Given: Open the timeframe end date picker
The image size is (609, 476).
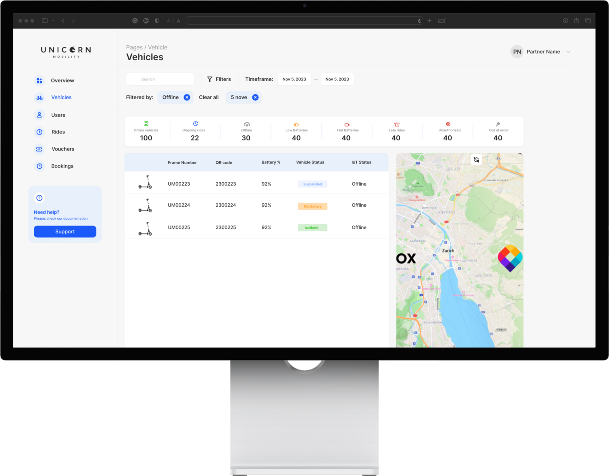Looking at the screenshot, I should tap(337, 79).
